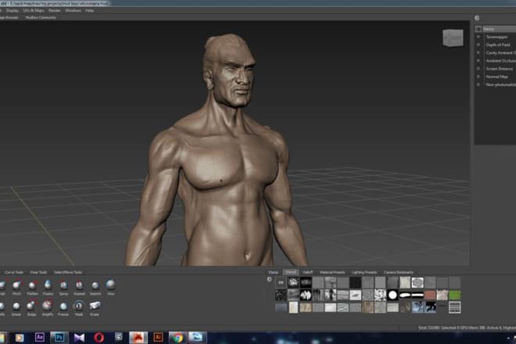Open Visual Studio from the taskbar
Screen dimensions: 516x344
[79, 338]
